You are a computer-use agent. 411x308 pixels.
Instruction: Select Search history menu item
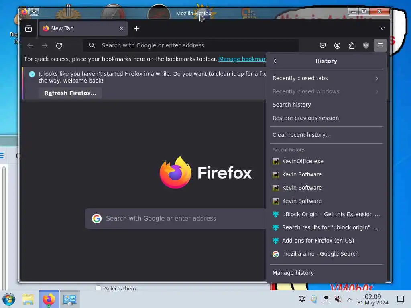326,105
